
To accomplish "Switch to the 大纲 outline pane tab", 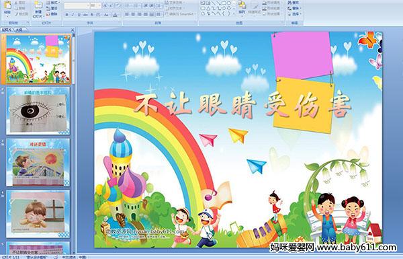I will (19, 30).
